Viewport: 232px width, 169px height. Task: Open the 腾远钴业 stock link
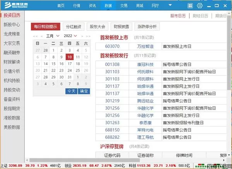(145, 101)
